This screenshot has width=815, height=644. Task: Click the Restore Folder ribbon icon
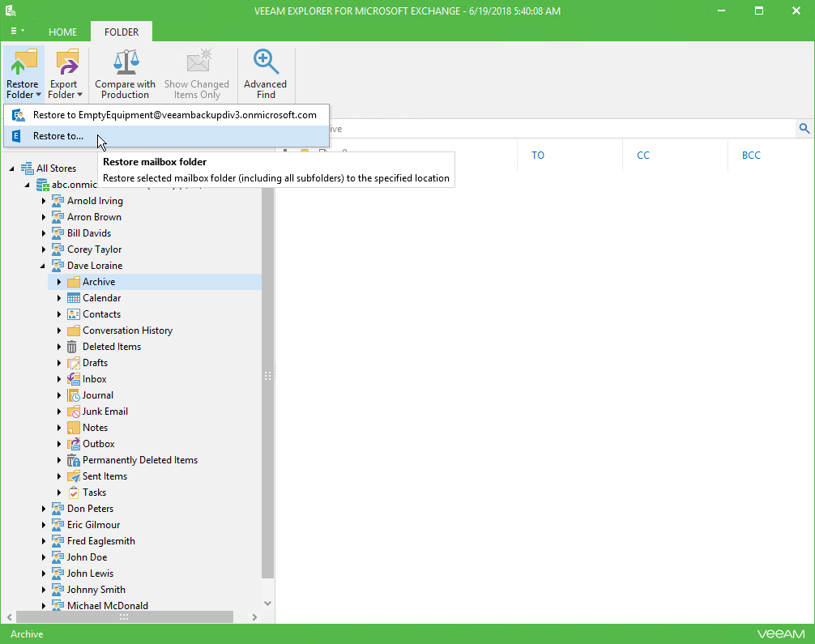pyautogui.click(x=23, y=62)
